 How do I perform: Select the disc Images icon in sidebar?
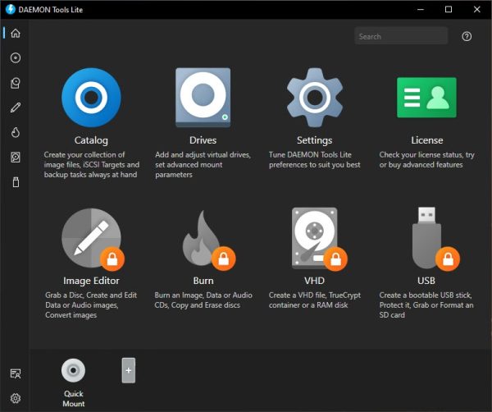coord(16,57)
